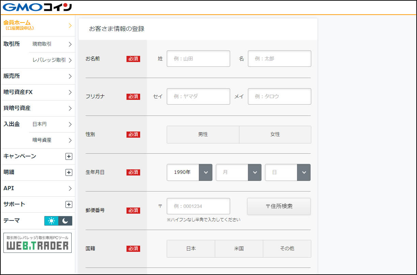
Task: Click the 郵便番号 postal code field
Action: 198,206
